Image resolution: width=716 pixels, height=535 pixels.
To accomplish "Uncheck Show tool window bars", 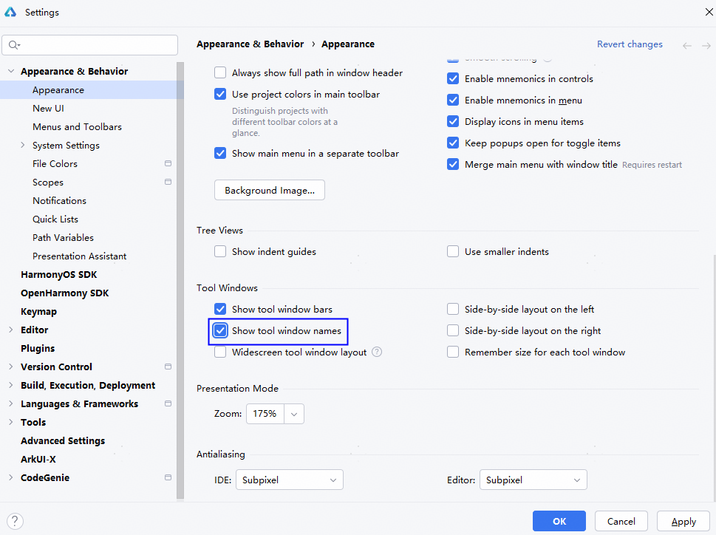I will point(220,310).
